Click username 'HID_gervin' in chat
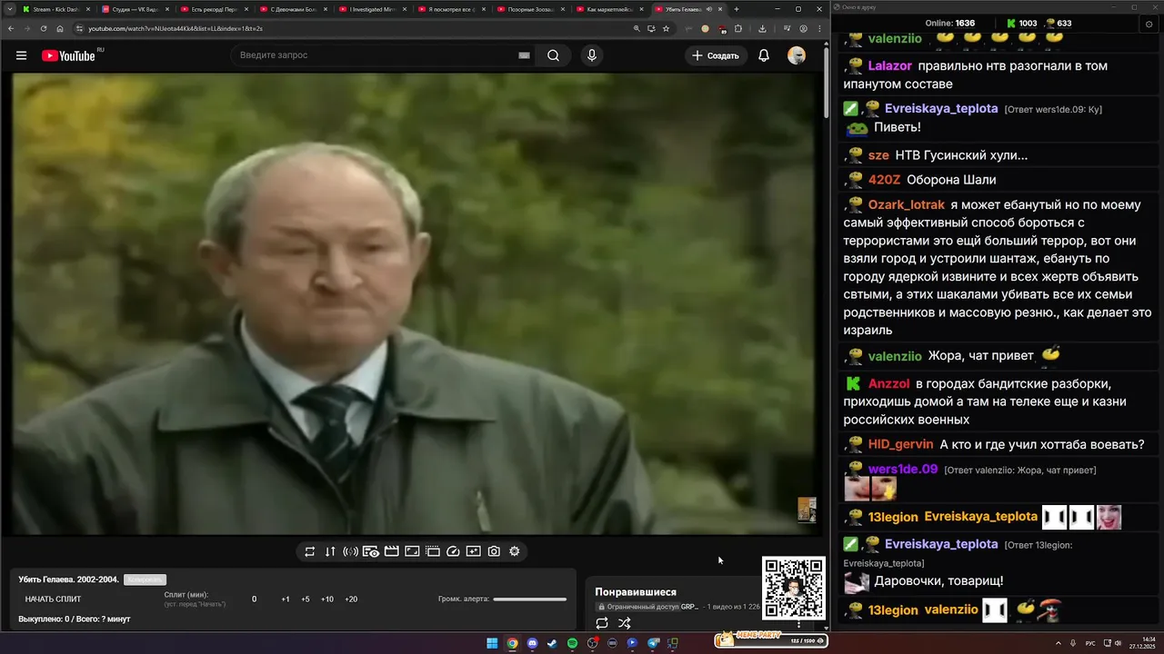This screenshot has width=1164, height=654. pos(900,444)
